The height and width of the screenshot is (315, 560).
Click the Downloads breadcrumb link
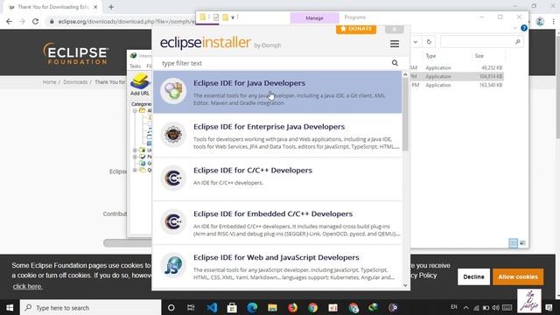(x=75, y=82)
